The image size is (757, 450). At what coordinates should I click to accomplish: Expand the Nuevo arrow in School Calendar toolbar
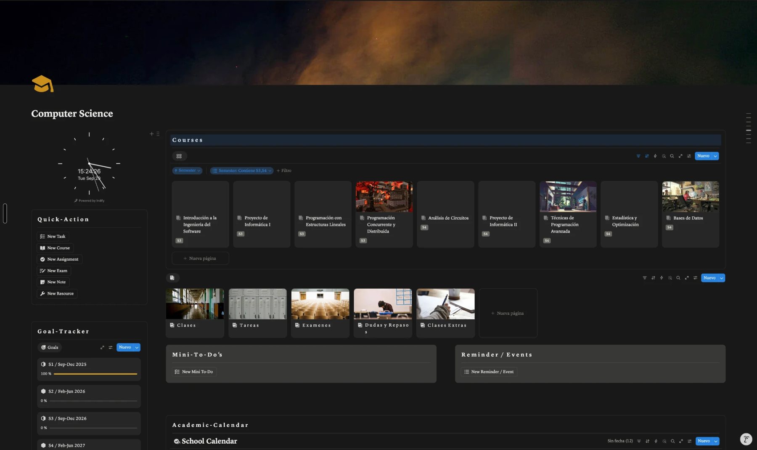pos(716,441)
